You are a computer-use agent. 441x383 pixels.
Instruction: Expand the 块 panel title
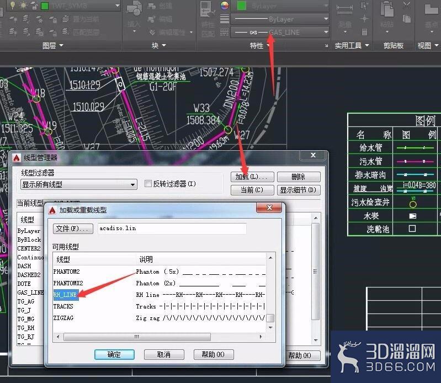click(159, 46)
